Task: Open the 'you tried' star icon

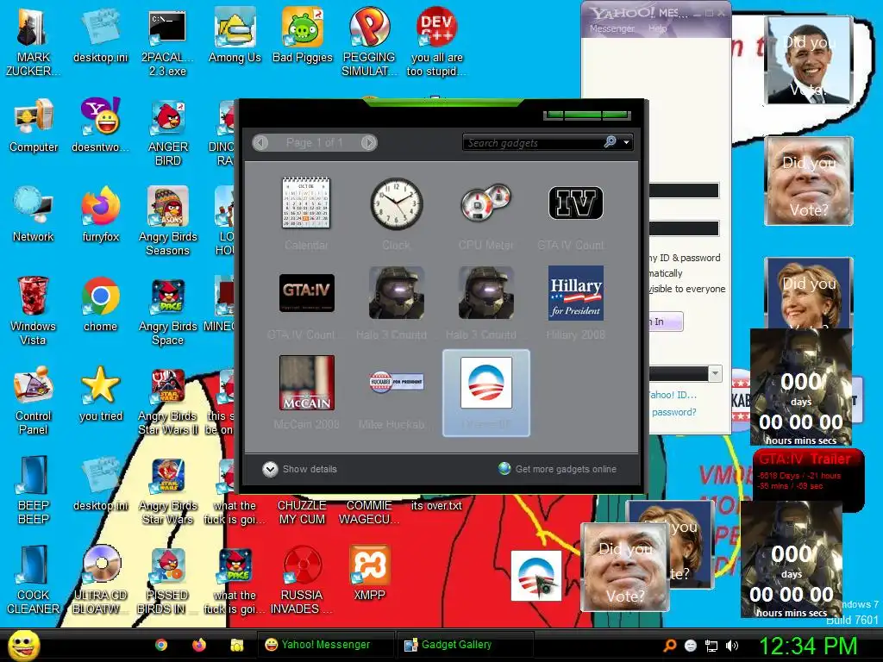Action: point(101,395)
